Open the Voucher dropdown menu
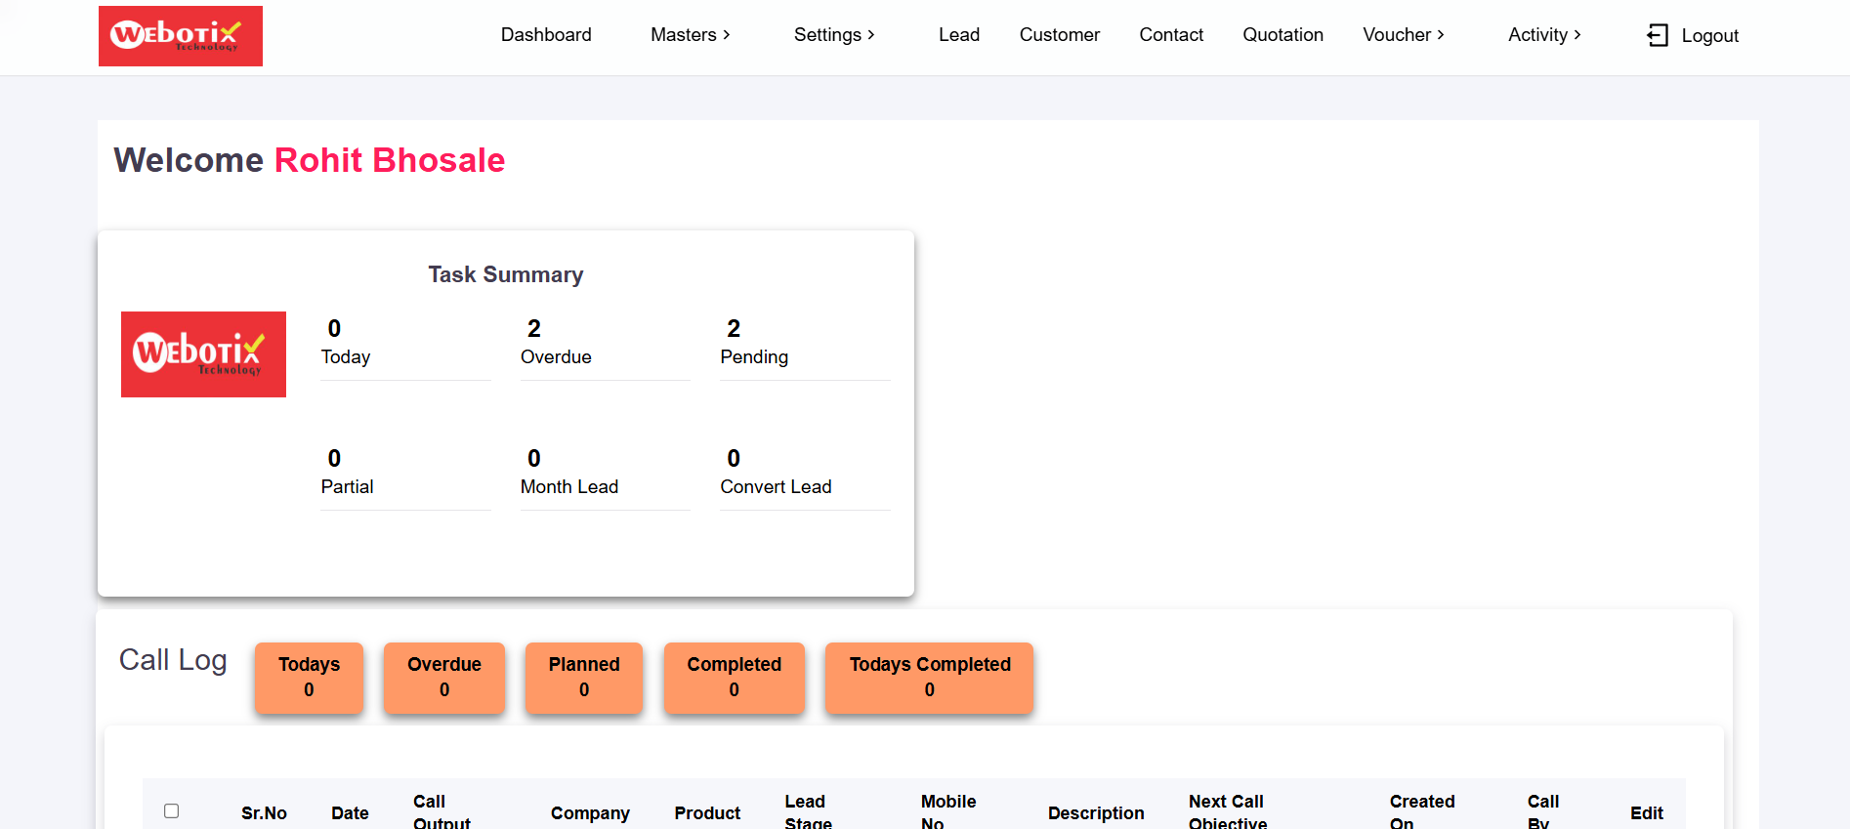 (x=1403, y=35)
